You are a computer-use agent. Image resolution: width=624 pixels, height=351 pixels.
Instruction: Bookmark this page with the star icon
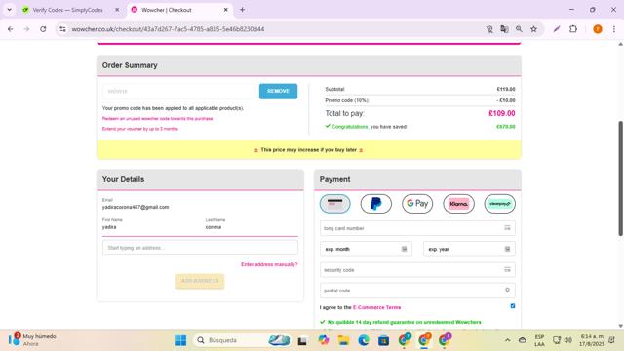click(533, 29)
